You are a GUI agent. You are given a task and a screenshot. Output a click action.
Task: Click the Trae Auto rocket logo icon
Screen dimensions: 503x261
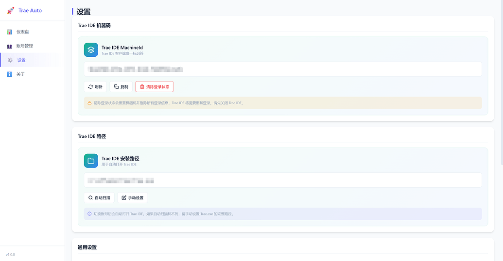tap(11, 11)
